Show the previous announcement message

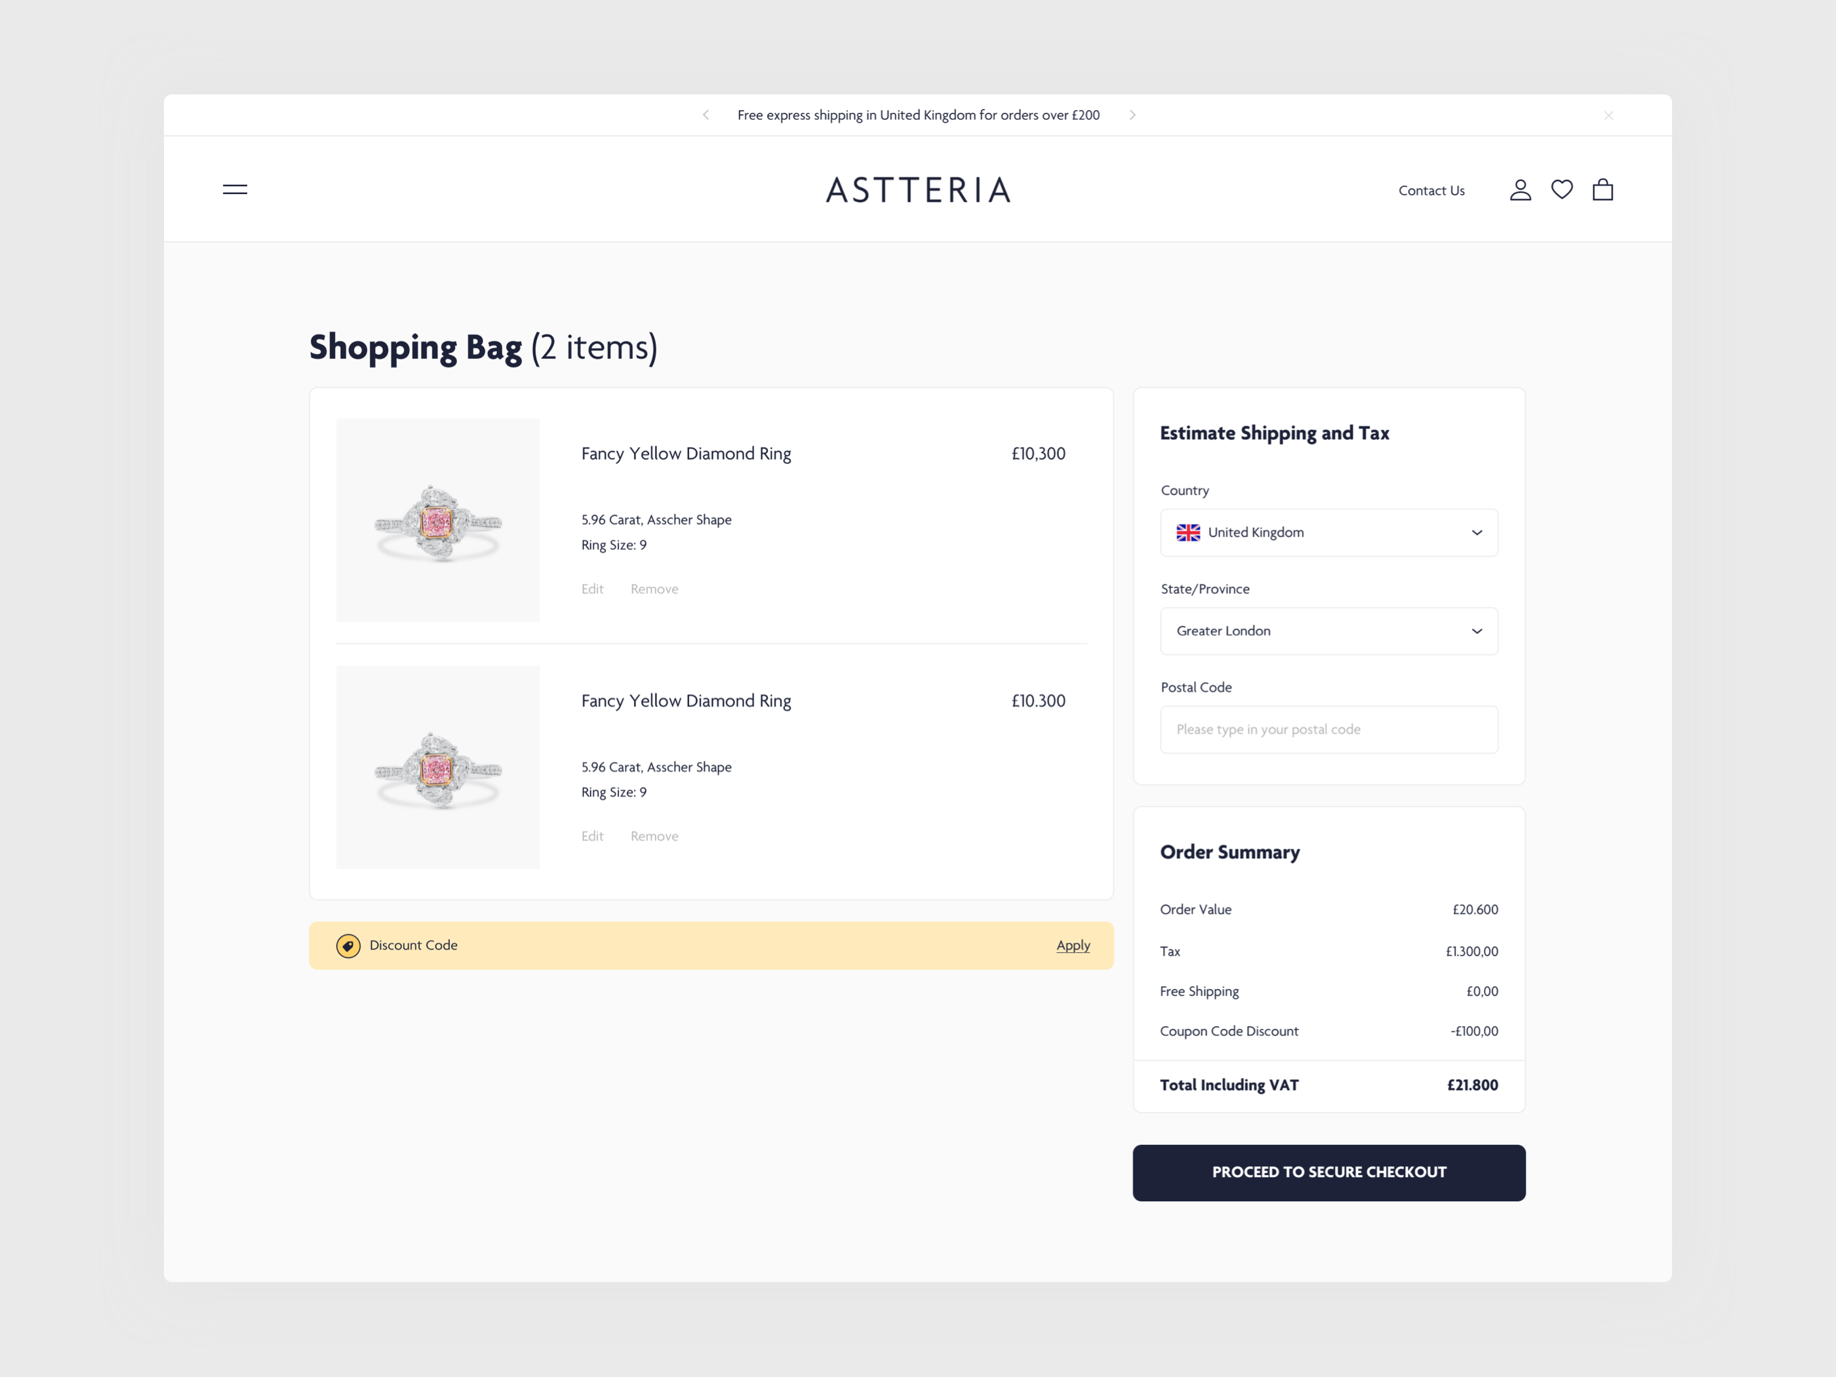pyautogui.click(x=705, y=115)
